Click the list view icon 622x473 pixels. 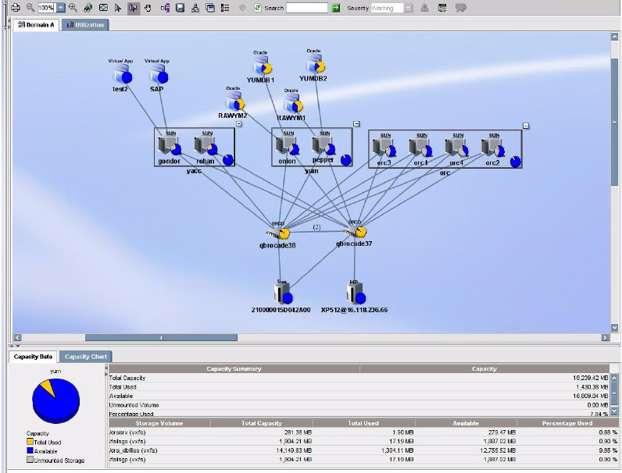(x=225, y=8)
